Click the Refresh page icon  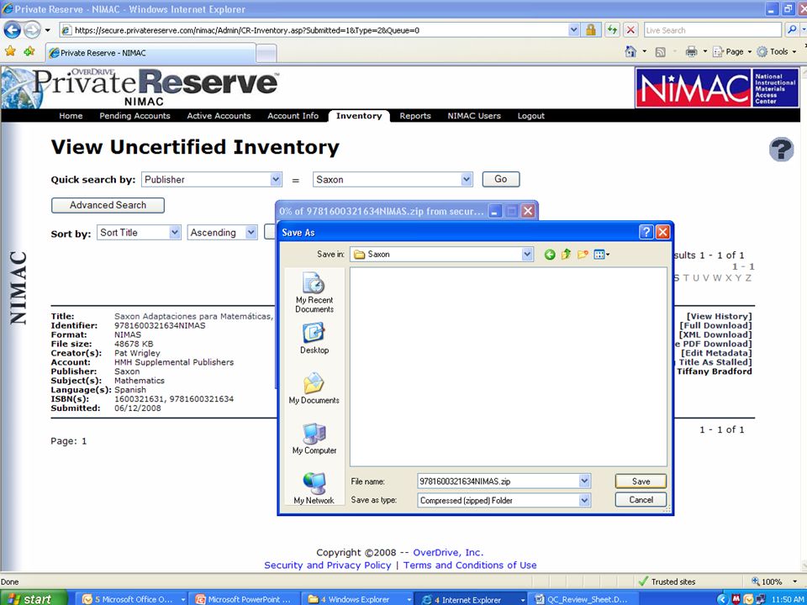click(612, 30)
